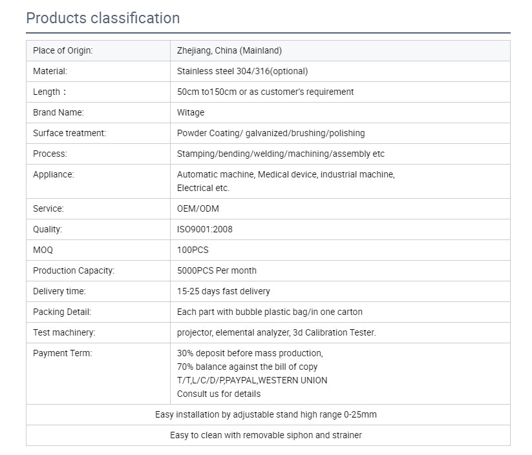
Task: Select the 100PCS MOQ value
Action: 193,250
